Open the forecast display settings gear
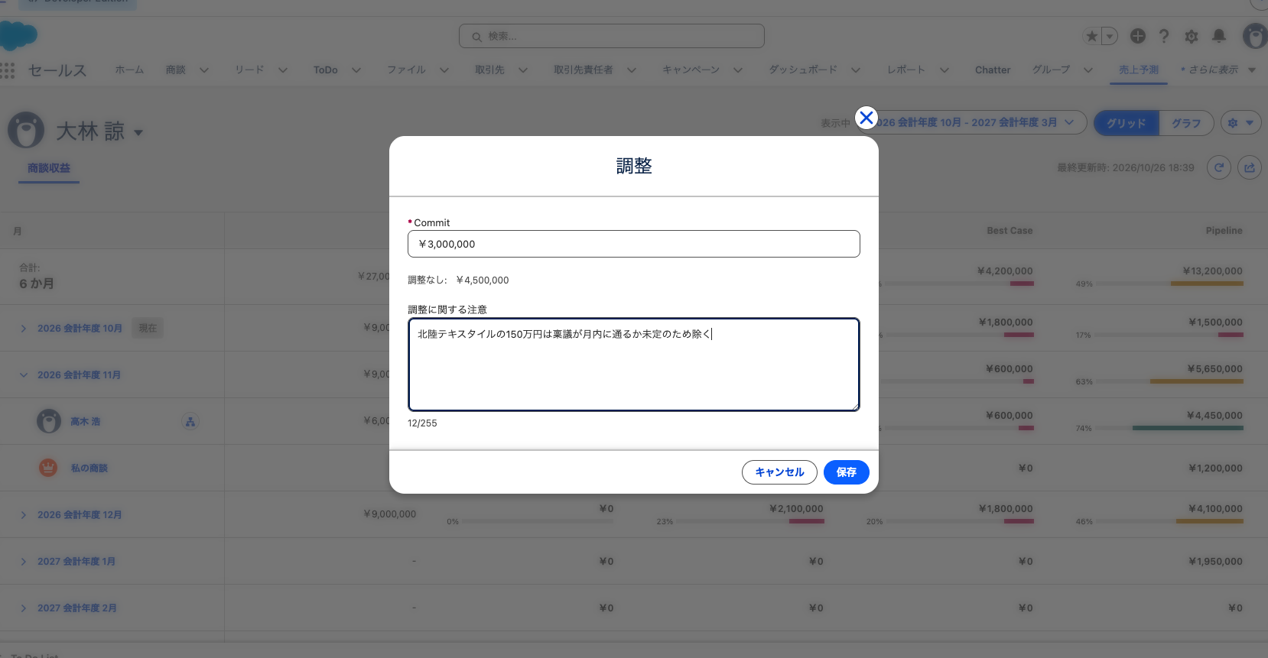Screen dimensions: 1268x658 (x=1240, y=123)
